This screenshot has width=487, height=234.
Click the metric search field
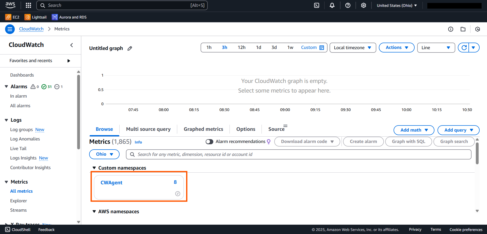[299, 154]
